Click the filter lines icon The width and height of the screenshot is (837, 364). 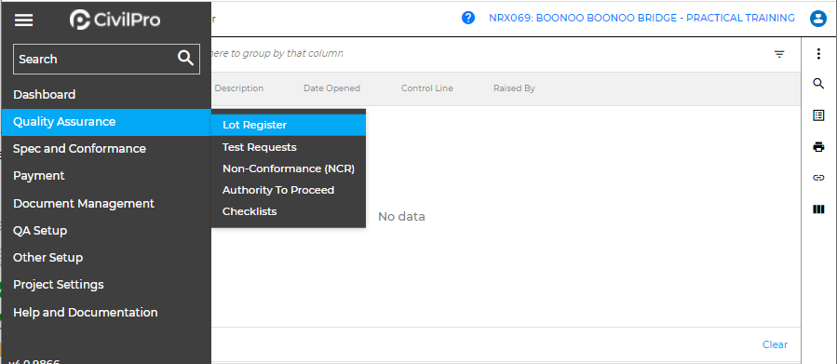(779, 54)
